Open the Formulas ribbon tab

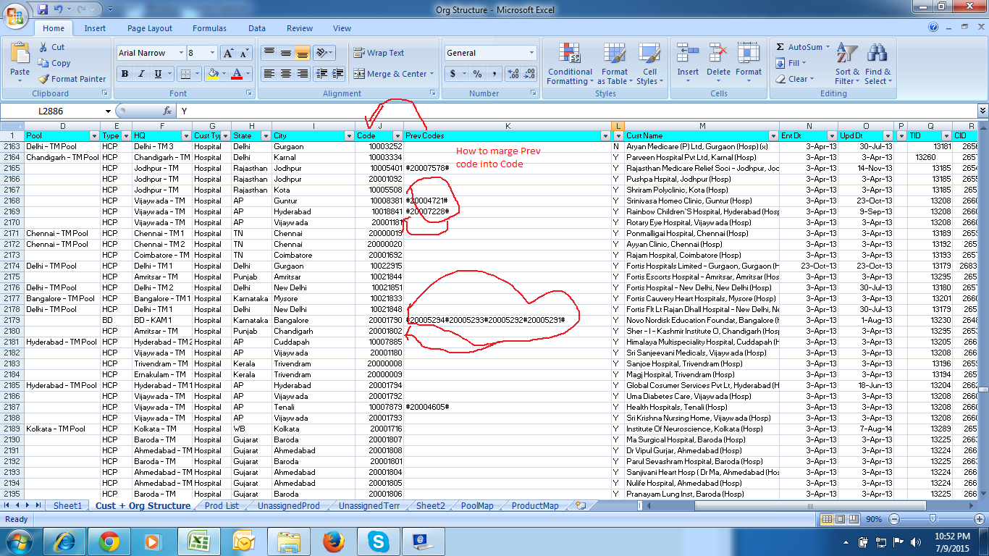(209, 28)
